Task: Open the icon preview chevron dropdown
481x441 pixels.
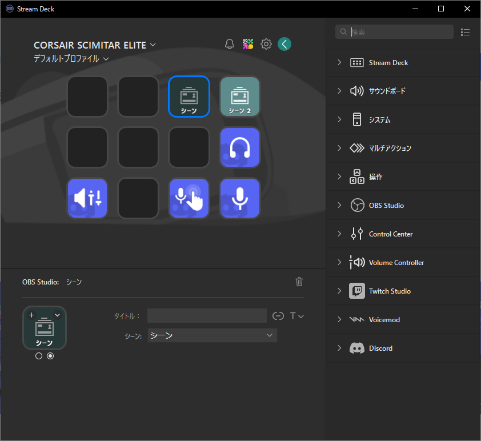Action: 57,315
